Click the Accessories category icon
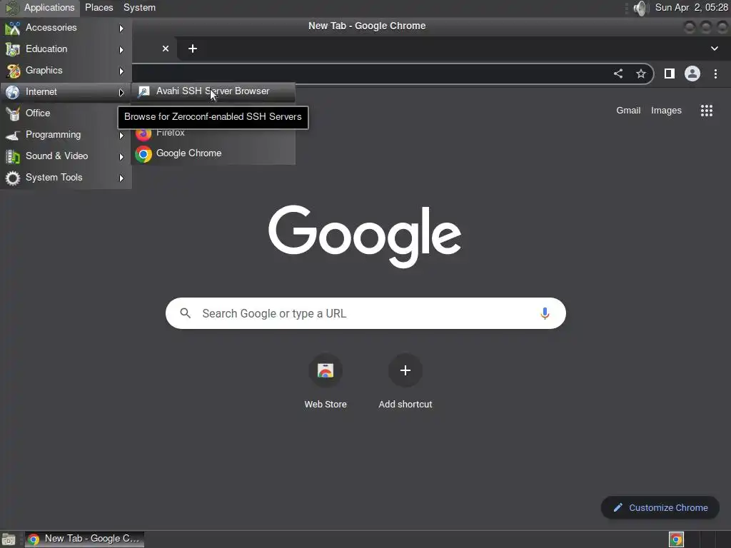Screen dimensions: 731x548 [x=13, y=28]
